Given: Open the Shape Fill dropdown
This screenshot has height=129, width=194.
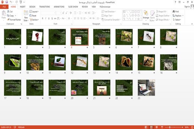Looking at the screenshot, I should (x=161, y=12).
